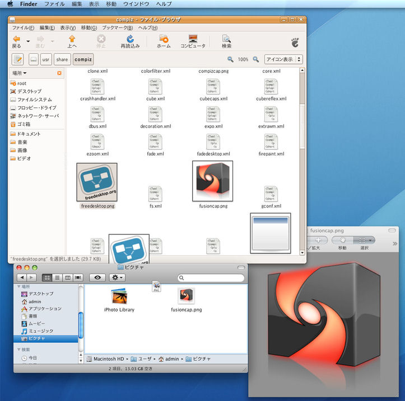Open ホーム folder icon in toolbar

[164, 39]
